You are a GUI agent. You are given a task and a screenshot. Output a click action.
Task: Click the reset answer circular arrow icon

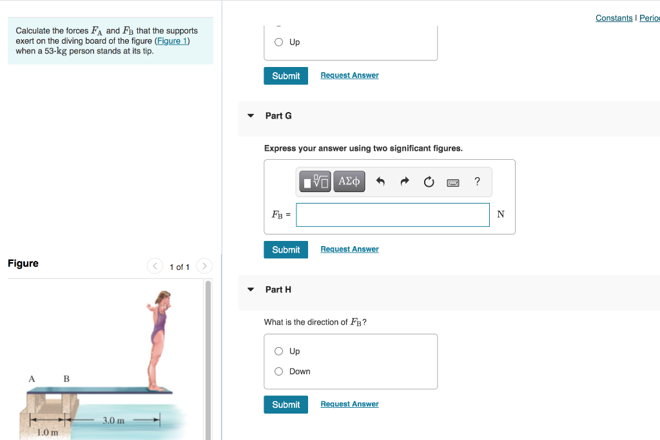429,182
